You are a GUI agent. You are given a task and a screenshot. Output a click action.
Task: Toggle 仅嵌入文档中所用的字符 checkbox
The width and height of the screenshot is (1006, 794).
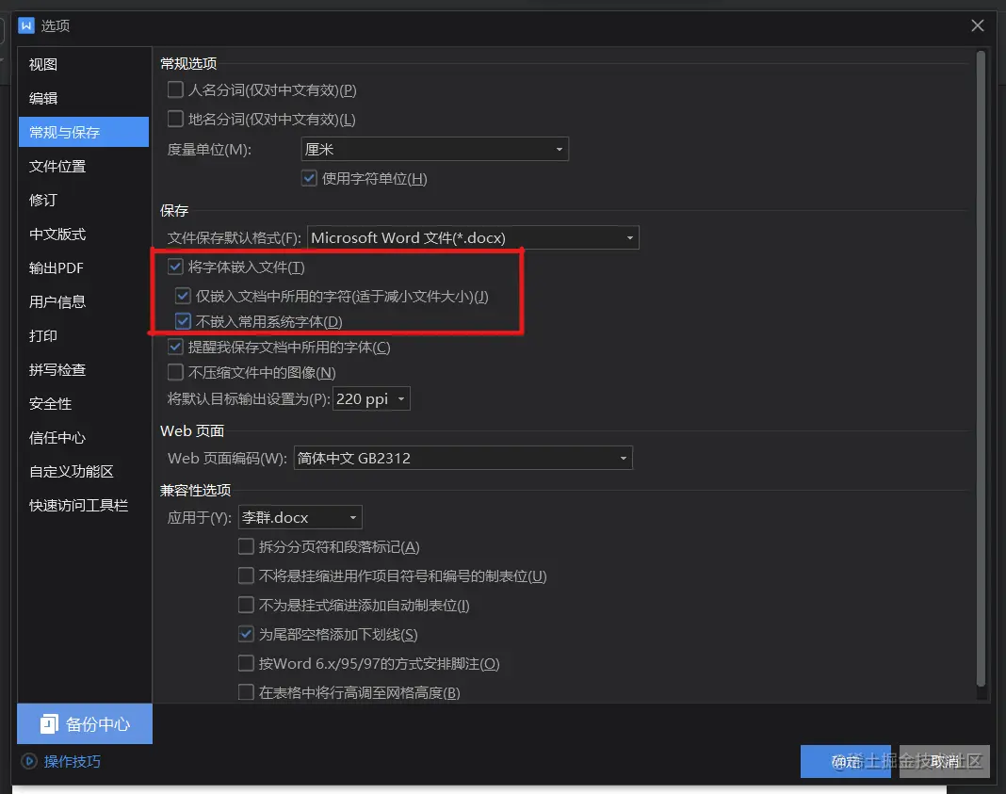[183, 296]
